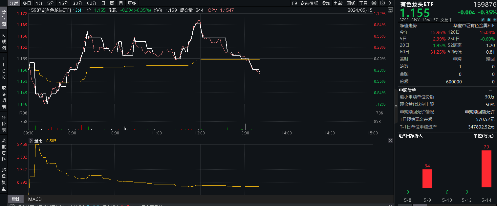The width and height of the screenshot is (497, 206).
Task: Toggle the 叠加 overlay option
Action: [x=326, y=3]
